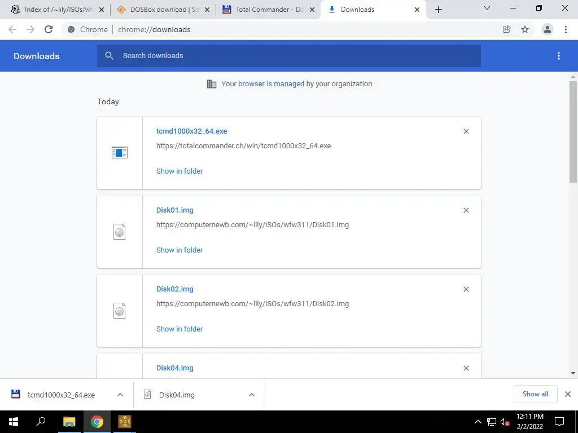Expand options for tcmd1000x32_64.exe in shelf
The height and width of the screenshot is (433, 578).
click(x=120, y=395)
